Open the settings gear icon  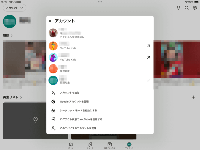pos(195,8)
